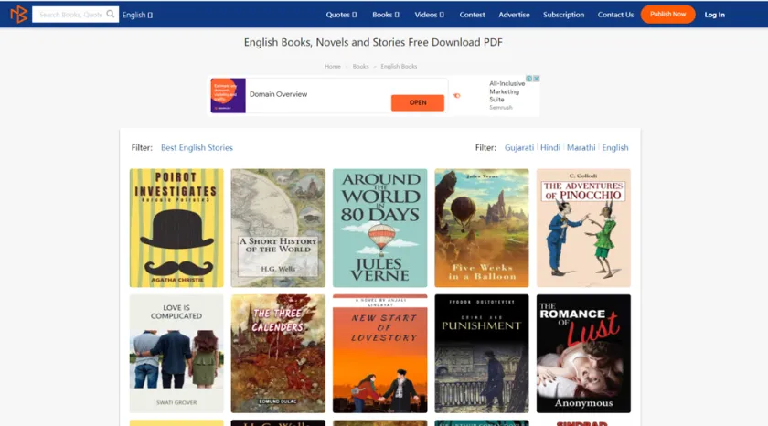Open the Advertise page
768x426 pixels.
click(x=514, y=15)
